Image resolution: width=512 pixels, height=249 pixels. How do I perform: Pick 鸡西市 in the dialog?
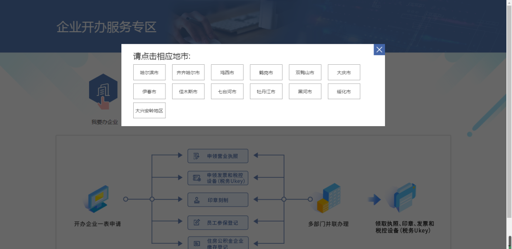(227, 72)
